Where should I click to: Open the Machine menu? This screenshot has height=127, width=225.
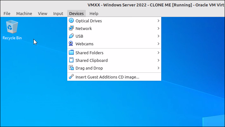[24, 13]
